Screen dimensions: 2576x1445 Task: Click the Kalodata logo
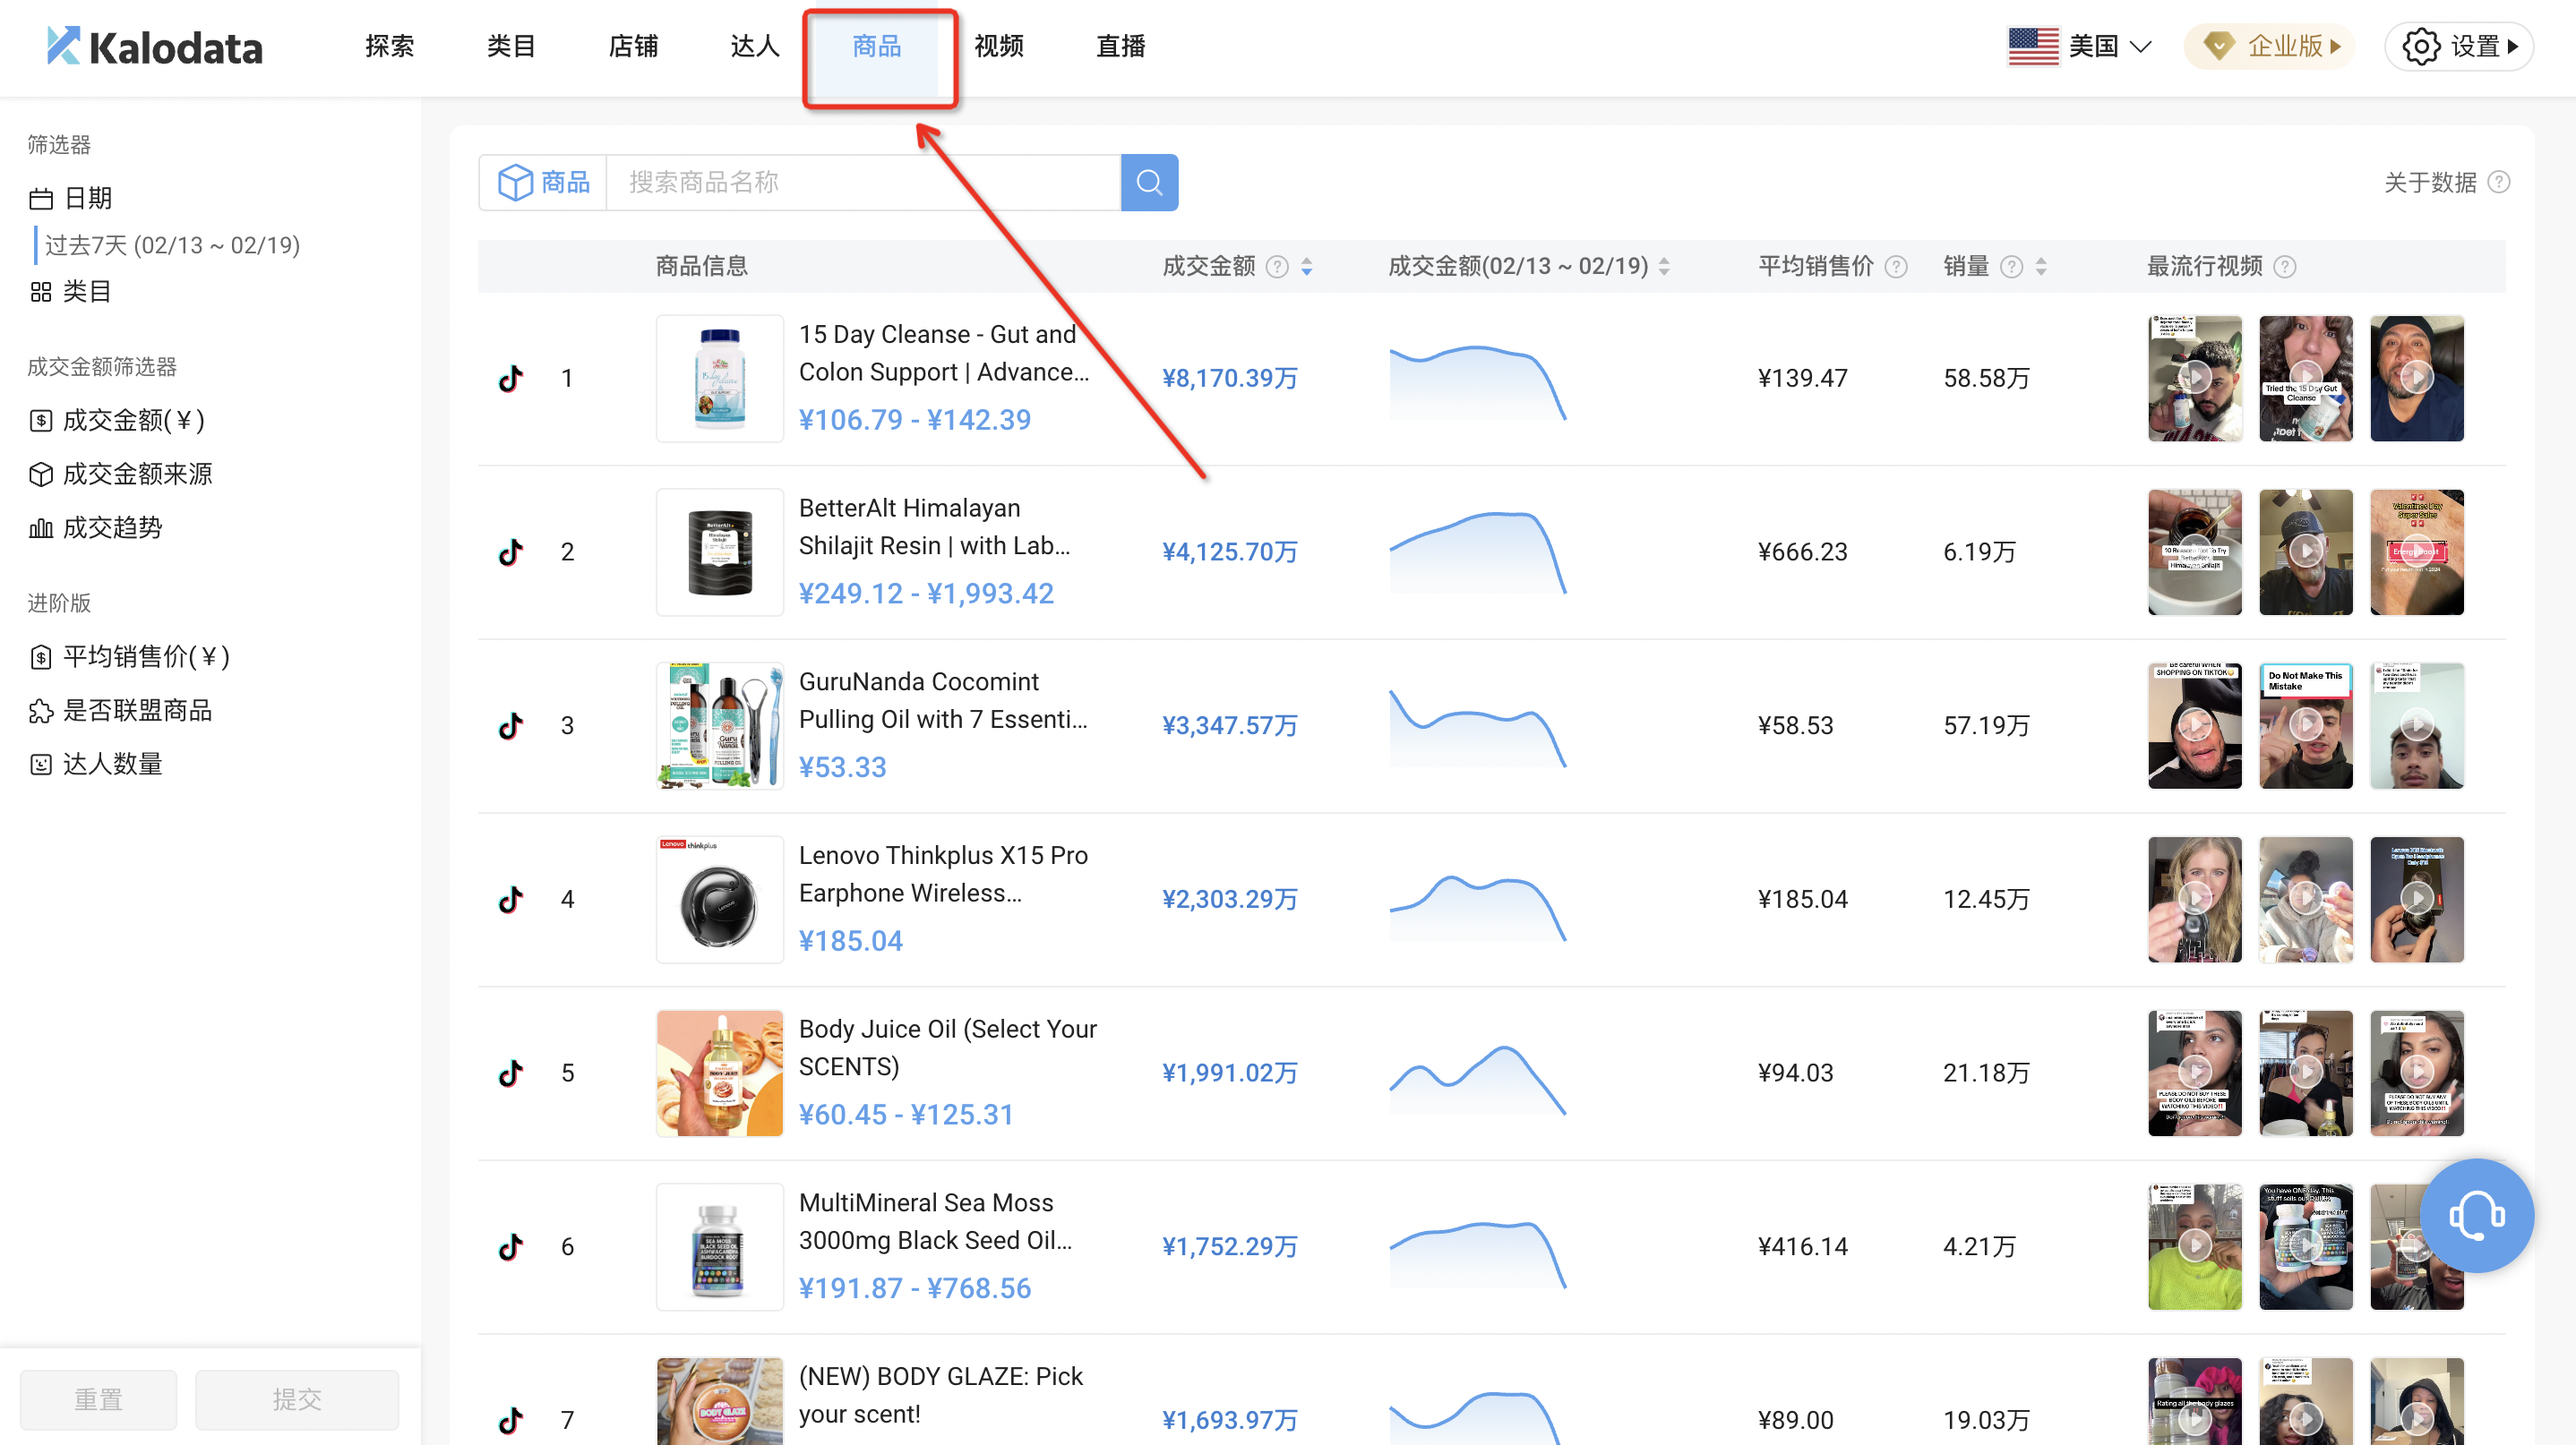(x=155, y=47)
